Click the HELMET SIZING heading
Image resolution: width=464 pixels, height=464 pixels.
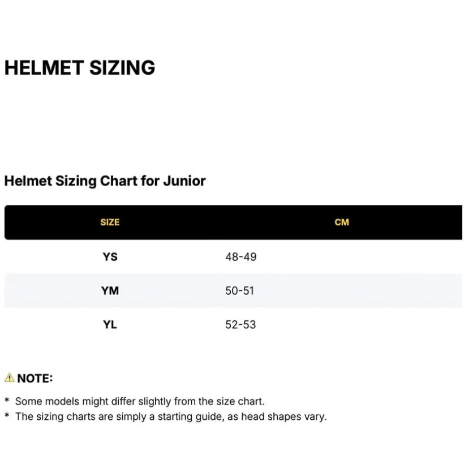tap(80, 68)
